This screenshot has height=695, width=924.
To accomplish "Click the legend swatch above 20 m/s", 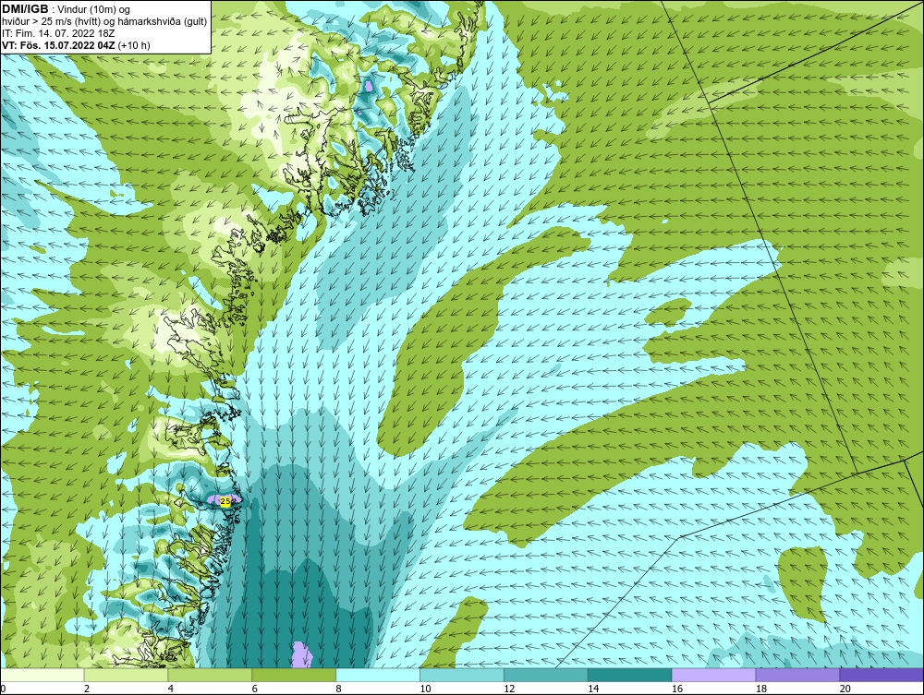I will [881, 675].
